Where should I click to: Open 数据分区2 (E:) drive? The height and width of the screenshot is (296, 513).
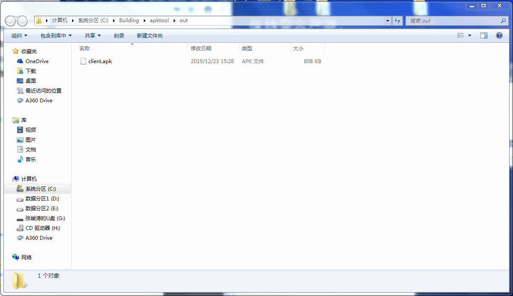42,209
